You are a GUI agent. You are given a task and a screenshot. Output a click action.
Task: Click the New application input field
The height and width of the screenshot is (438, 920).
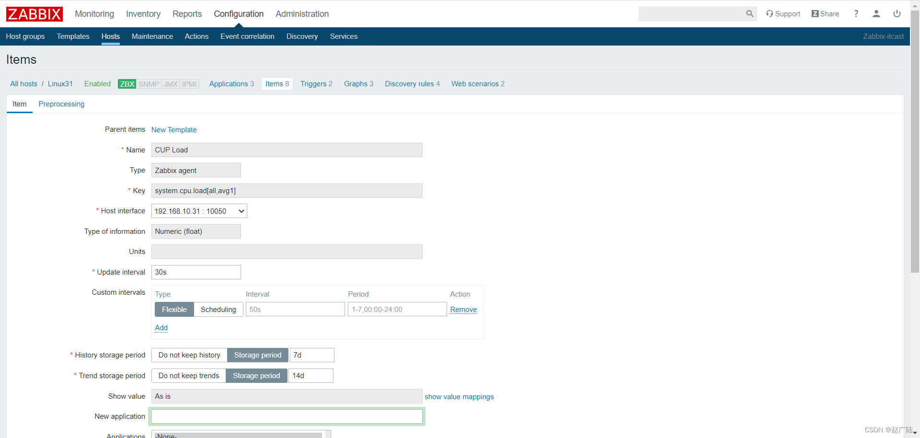(x=287, y=416)
